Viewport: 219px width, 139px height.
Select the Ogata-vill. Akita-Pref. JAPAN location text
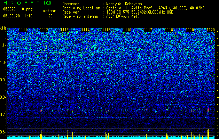[155, 8]
